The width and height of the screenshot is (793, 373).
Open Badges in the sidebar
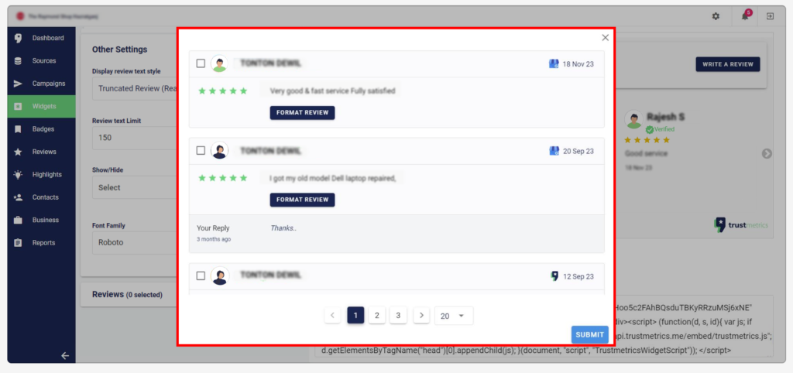click(x=42, y=129)
